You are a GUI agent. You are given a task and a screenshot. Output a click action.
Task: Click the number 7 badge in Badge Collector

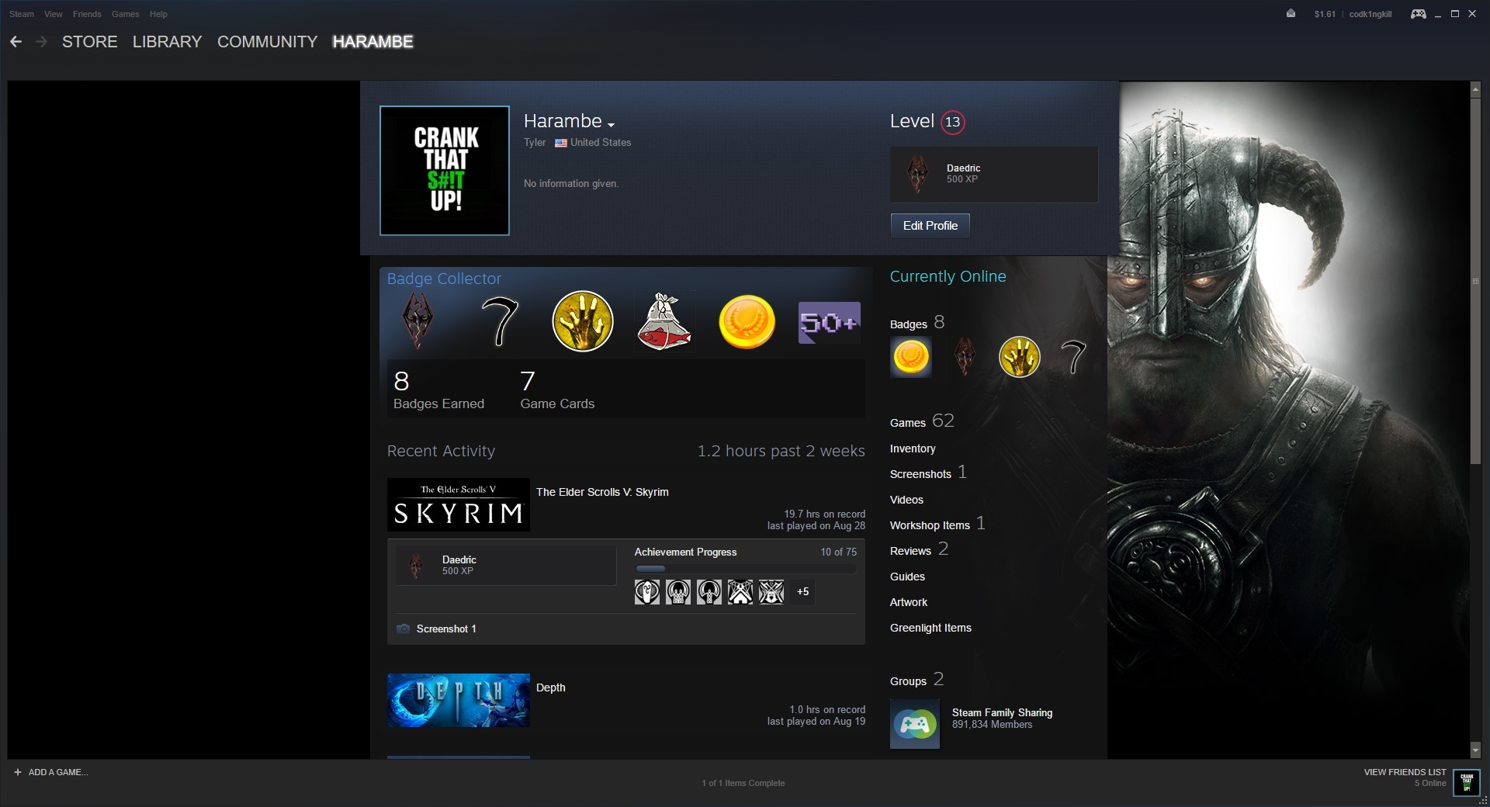(x=500, y=321)
